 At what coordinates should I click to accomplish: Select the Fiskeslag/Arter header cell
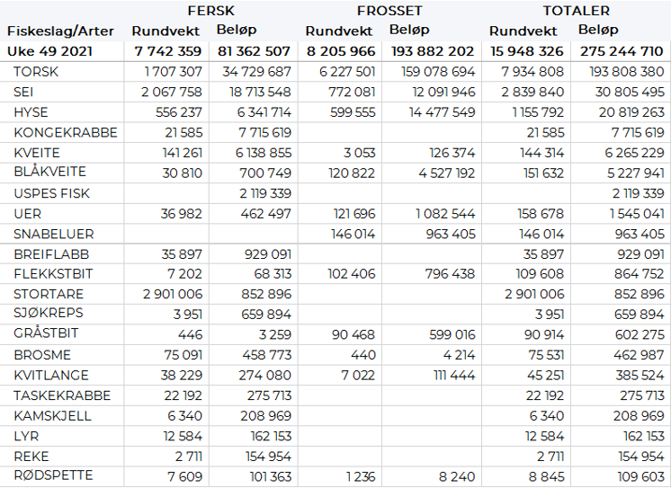(60, 31)
